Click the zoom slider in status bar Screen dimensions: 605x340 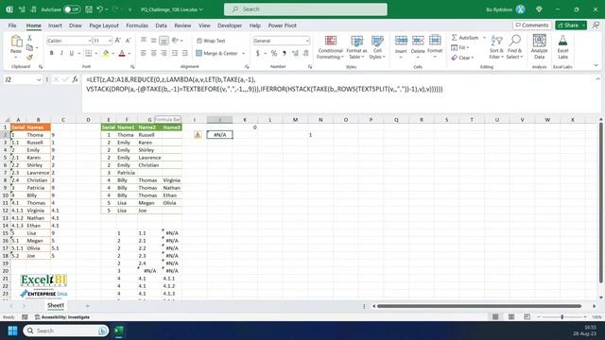562,317
